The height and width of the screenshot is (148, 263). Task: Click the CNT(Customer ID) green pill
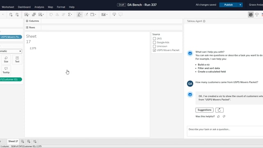coord(11,79)
